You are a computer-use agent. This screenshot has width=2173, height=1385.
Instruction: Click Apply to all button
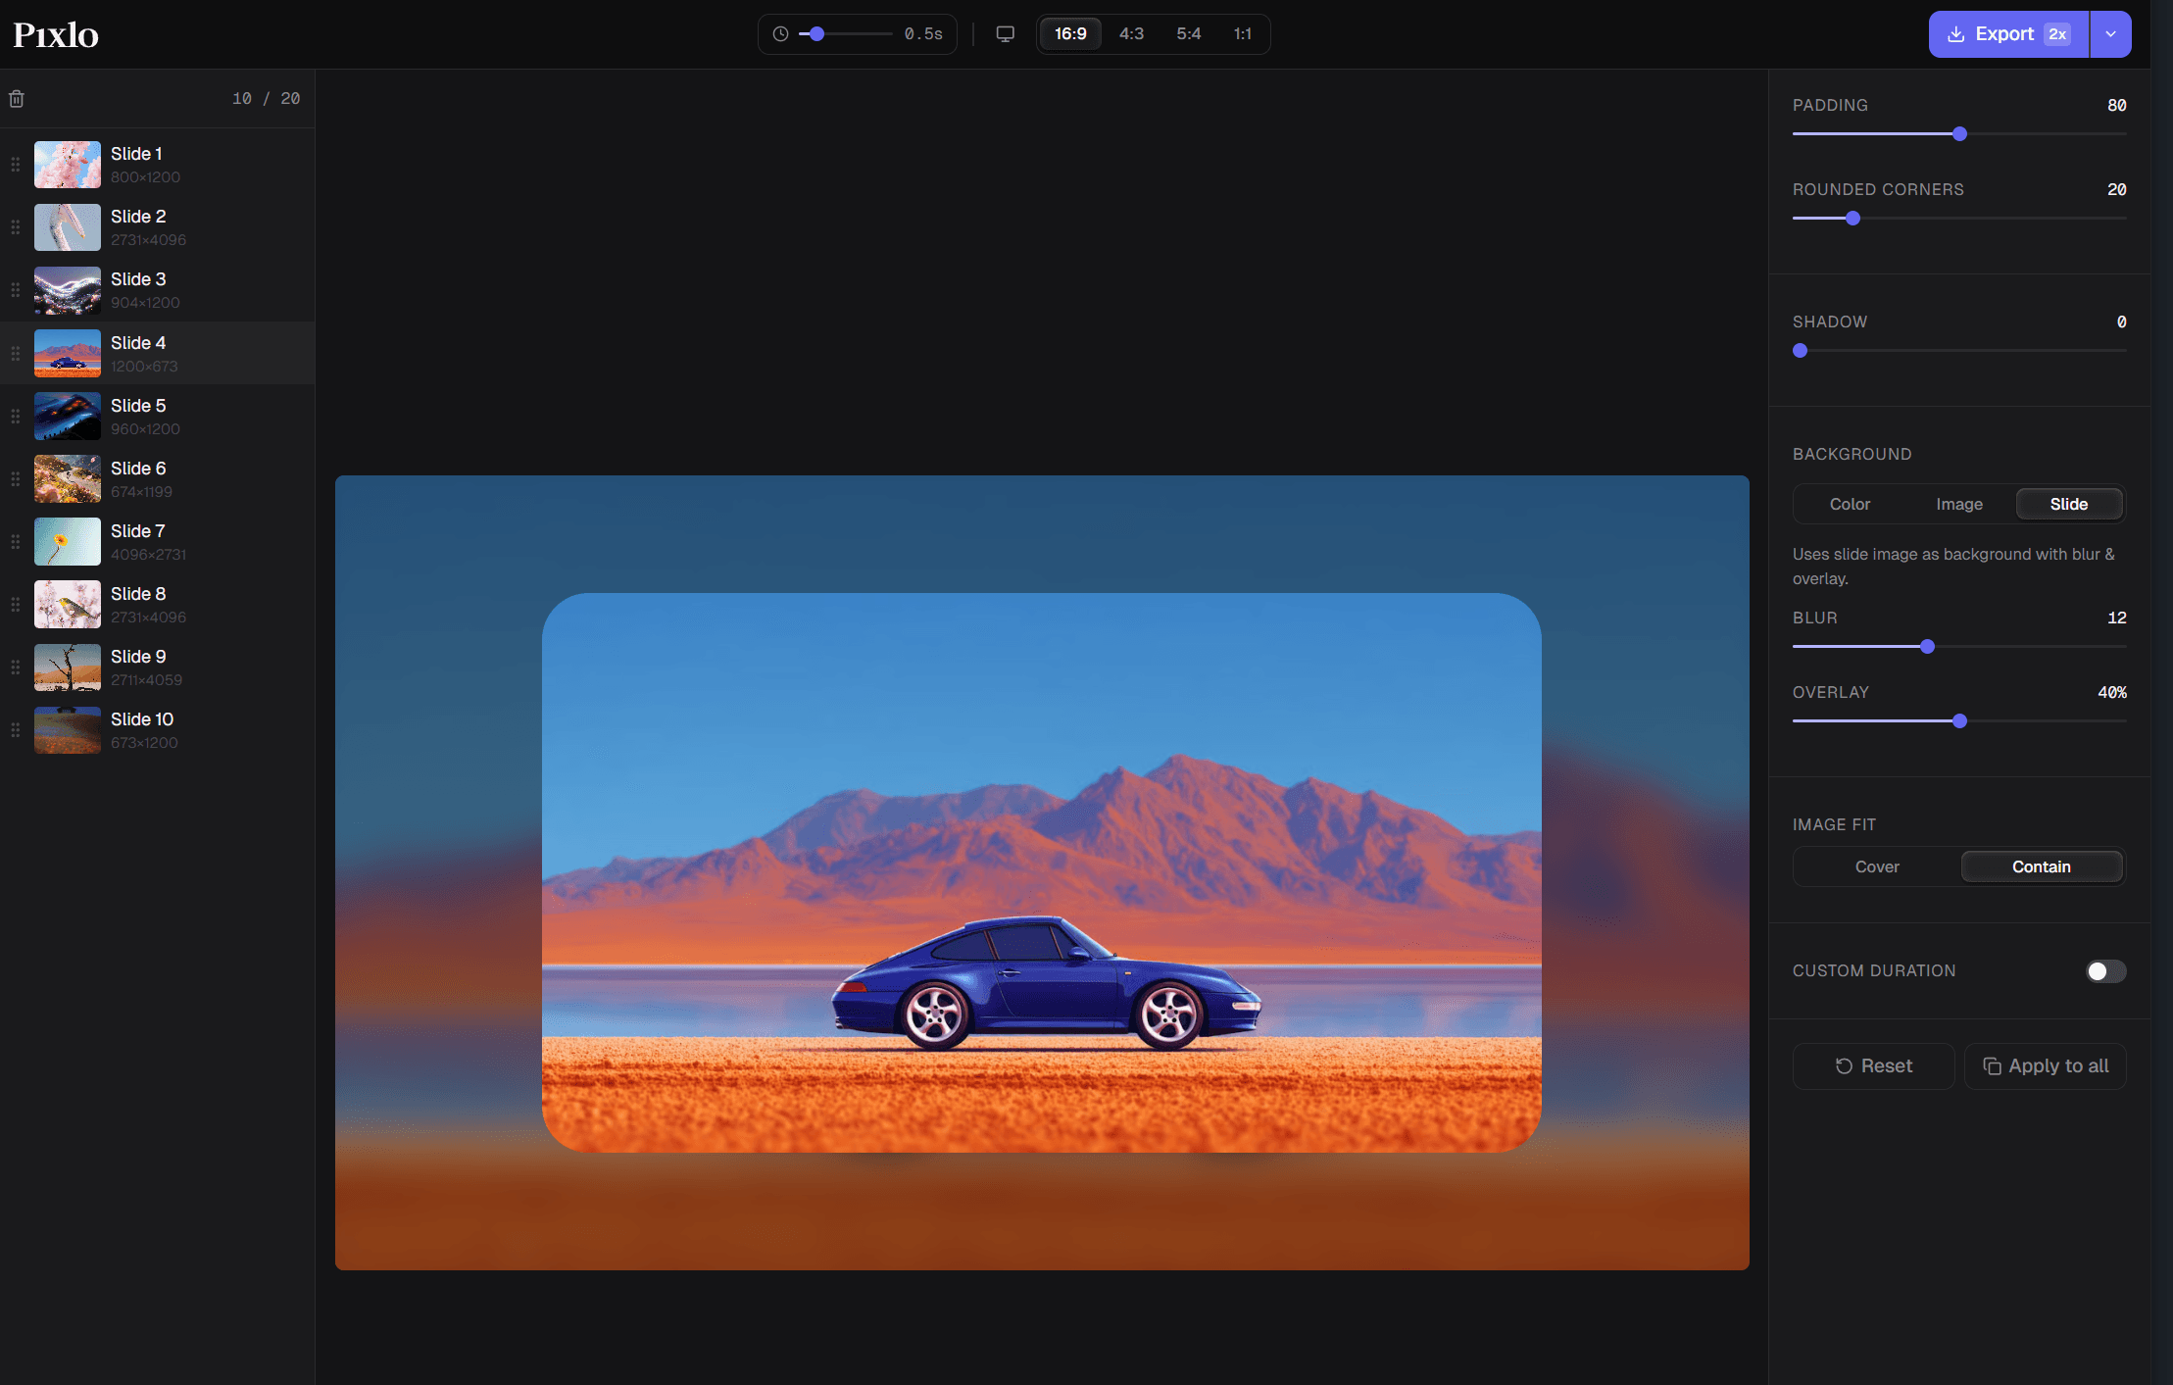(x=2045, y=1066)
